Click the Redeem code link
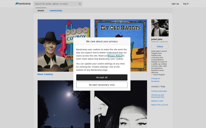Screen dimensions: 206x128 [157, 101]
